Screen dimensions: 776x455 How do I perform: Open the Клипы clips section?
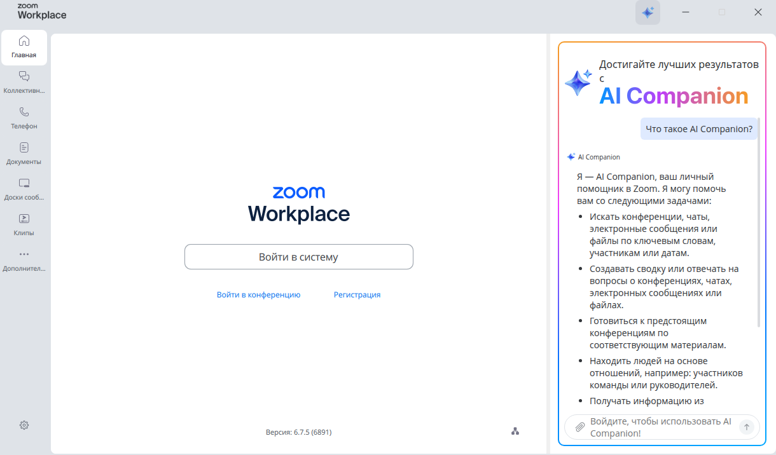[24, 225]
